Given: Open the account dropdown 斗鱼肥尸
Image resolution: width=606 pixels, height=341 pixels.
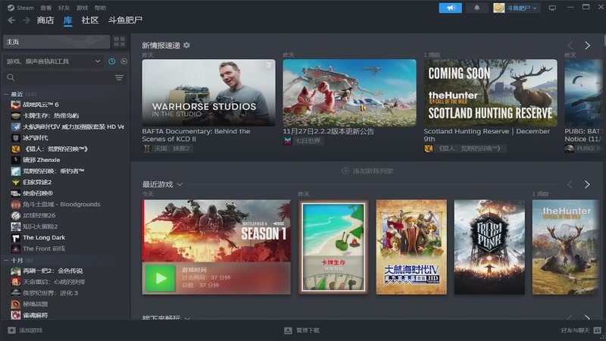Looking at the screenshot, I should 517,8.
